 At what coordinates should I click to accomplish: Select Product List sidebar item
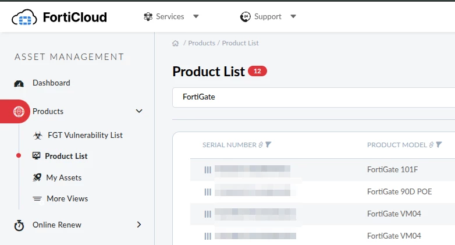[66, 156]
